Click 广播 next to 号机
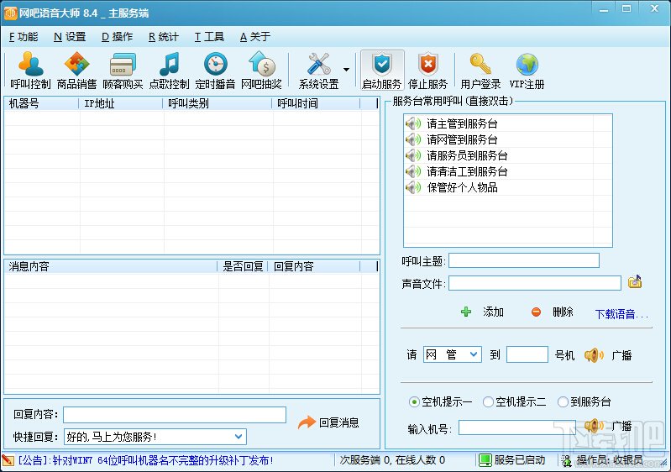This screenshot has height=472, width=671. (608, 355)
